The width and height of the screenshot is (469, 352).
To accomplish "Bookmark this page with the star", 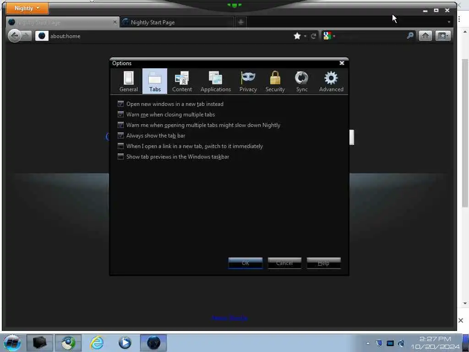I will tap(297, 36).
